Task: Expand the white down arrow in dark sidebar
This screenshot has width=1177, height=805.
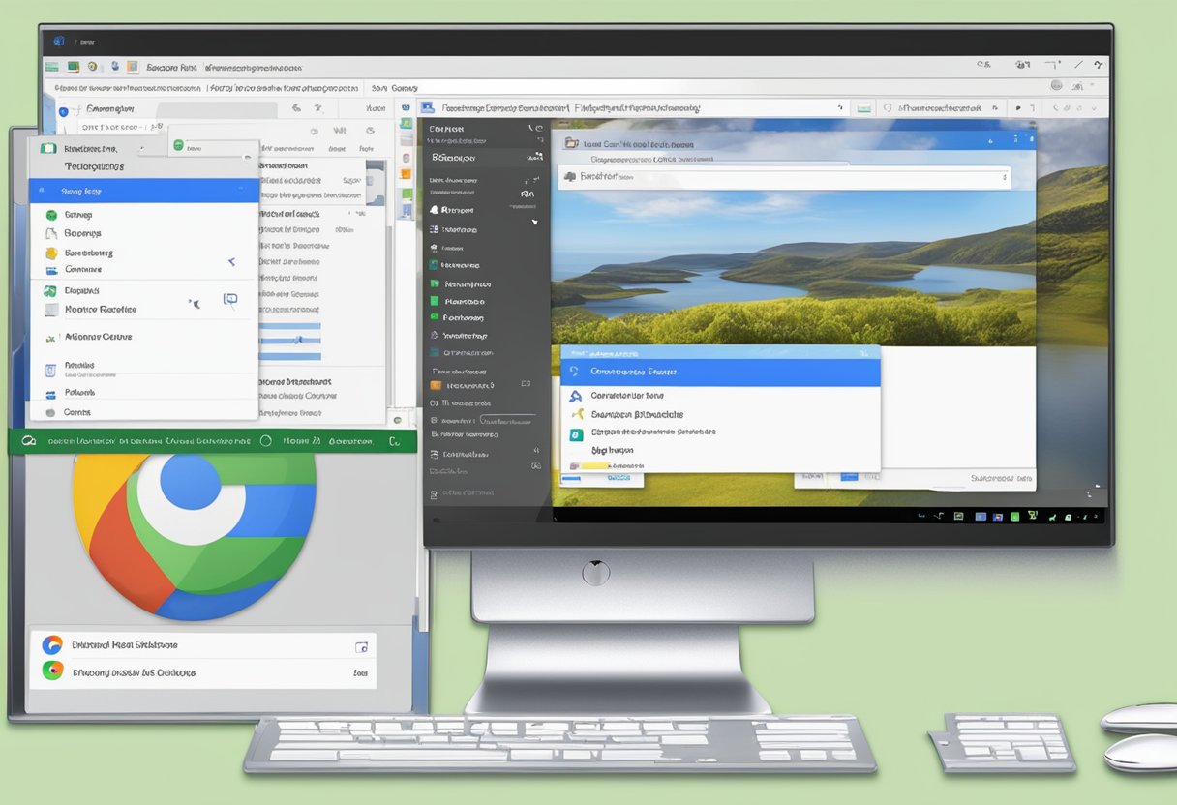Action: [x=534, y=222]
